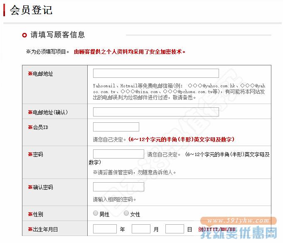Click the red security encryption notice text
Viewport: 283px width, 243px height.
[x=130, y=52]
